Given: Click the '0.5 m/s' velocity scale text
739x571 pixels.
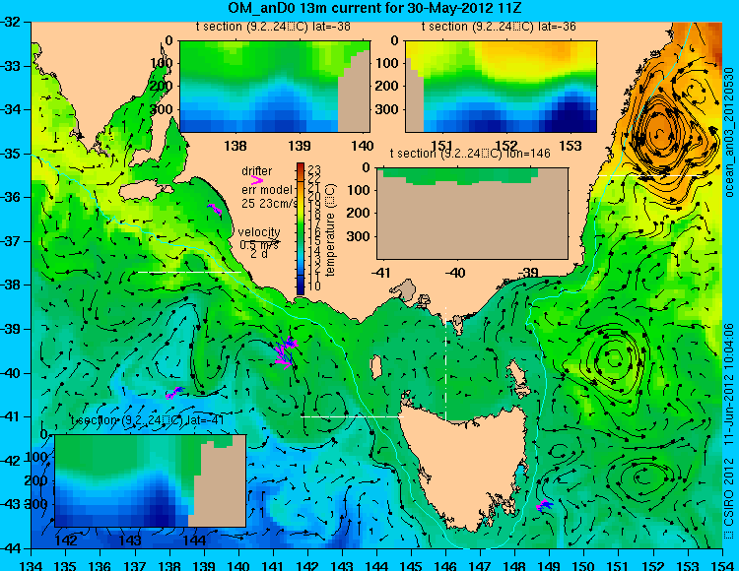Looking at the screenshot, I should coord(259,245).
